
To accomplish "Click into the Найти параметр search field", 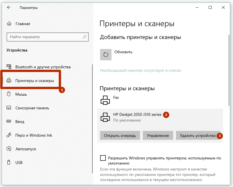I will pos(44,37).
